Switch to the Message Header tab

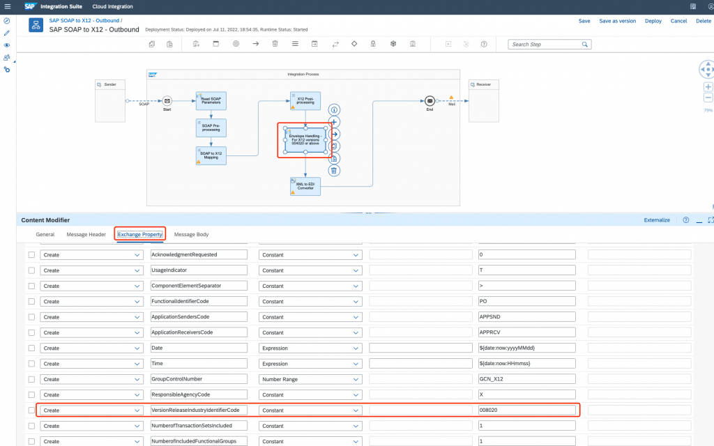pyautogui.click(x=86, y=234)
